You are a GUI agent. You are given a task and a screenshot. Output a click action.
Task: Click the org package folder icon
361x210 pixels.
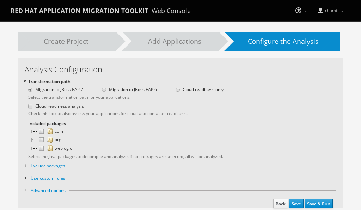pyautogui.click(x=50, y=140)
